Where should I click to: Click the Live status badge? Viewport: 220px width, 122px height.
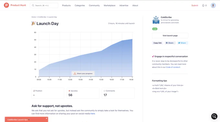155,29
